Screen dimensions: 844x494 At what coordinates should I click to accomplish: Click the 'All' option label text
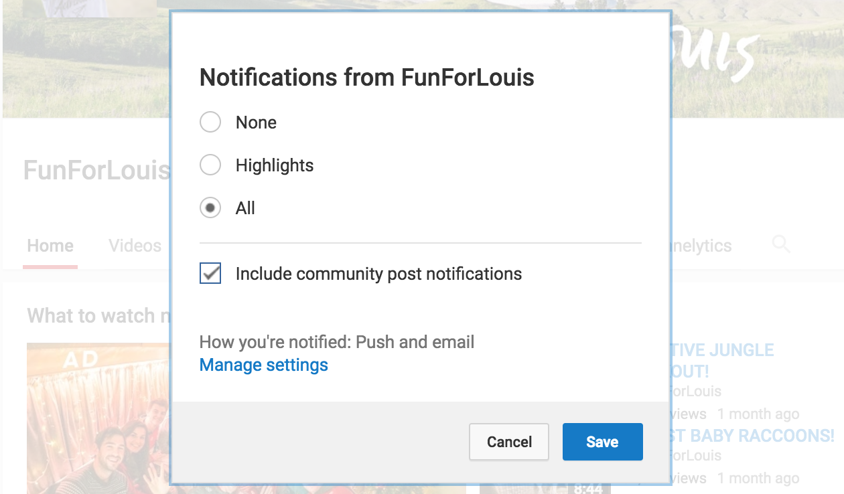245,208
